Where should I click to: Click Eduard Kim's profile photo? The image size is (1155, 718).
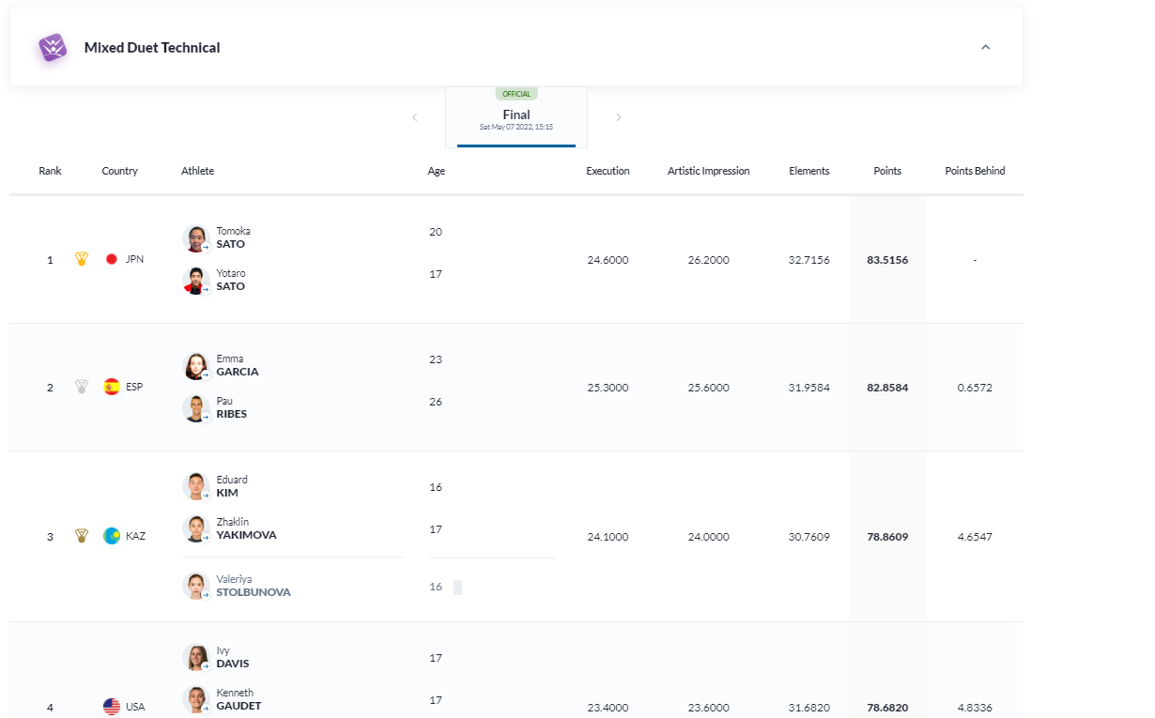coord(195,486)
